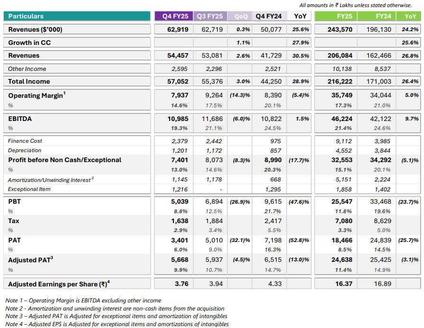
Task: Select the Note 2 Amortization footnote
Action: click(x=115, y=309)
